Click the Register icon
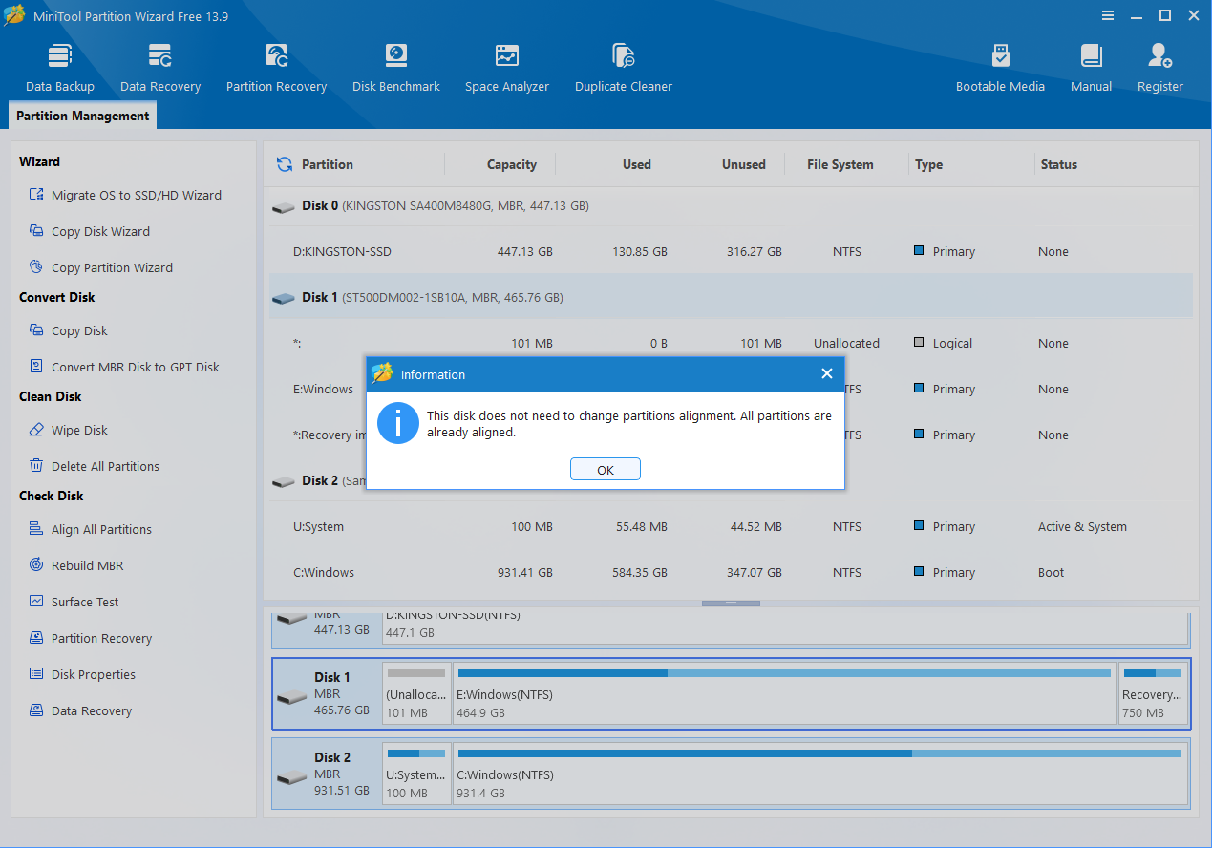 (1160, 69)
